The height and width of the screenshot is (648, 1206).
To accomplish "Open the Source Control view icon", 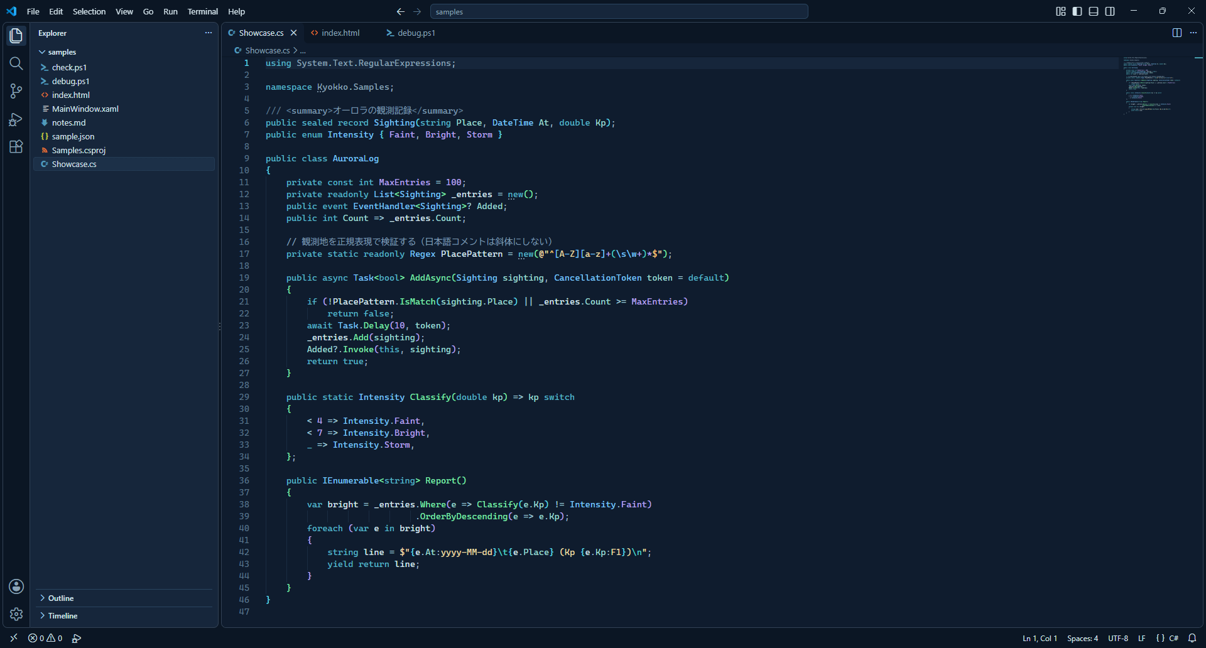I will (x=16, y=91).
